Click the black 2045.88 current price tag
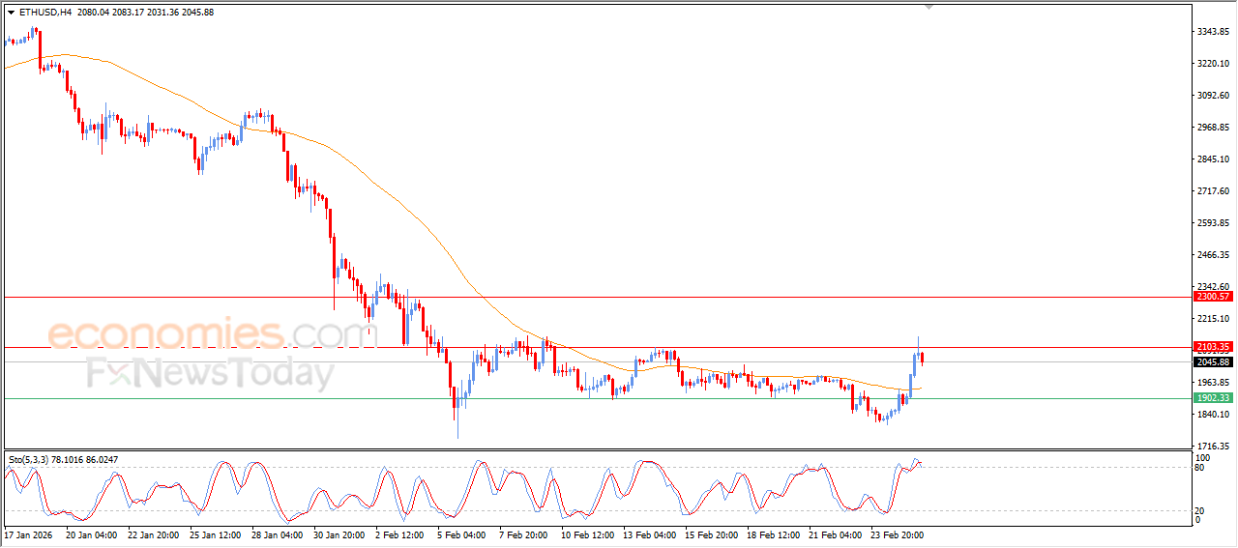This screenshot has width=1238, height=548. (1212, 362)
